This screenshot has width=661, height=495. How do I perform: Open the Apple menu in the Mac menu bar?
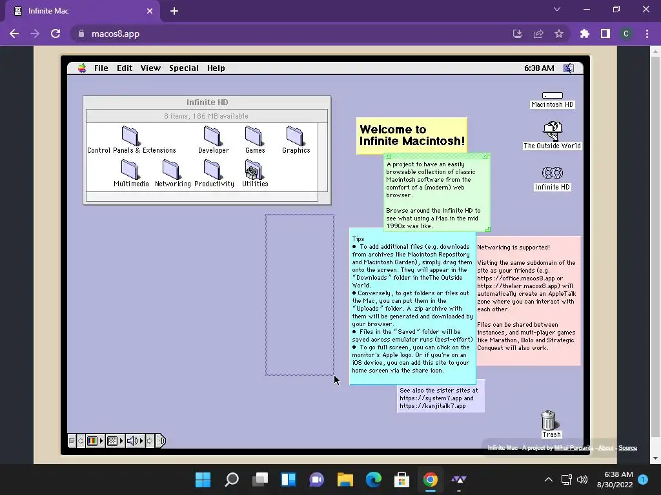point(82,68)
